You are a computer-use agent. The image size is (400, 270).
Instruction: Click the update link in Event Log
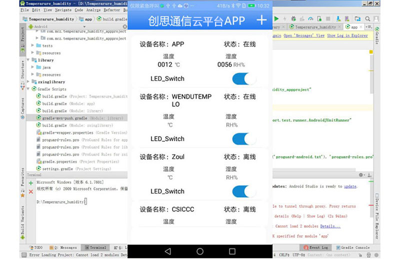[350, 186]
